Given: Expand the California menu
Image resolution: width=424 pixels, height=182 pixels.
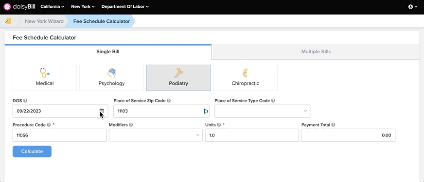Looking at the screenshot, I should tap(53, 7).
